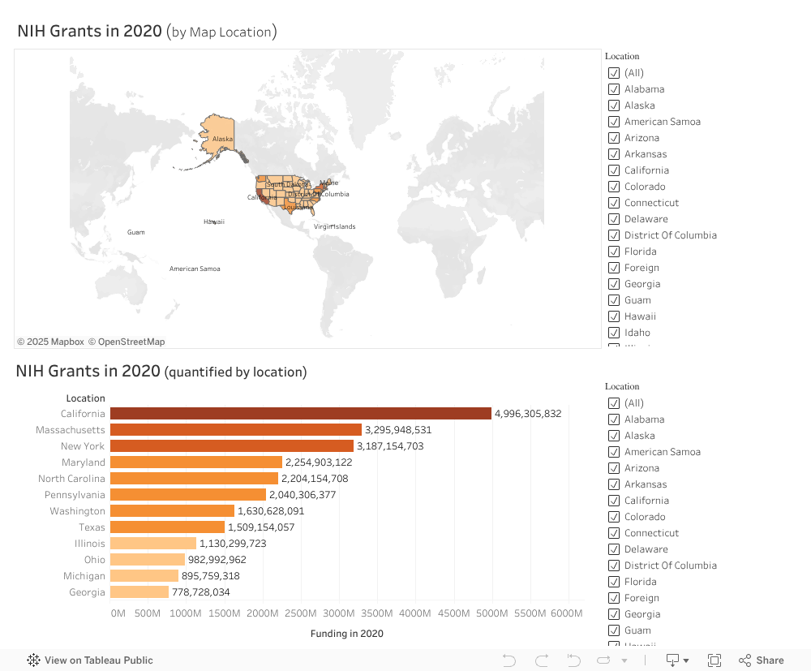This screenshot has width=811, height=671.
Task: Click the Undo arrow in toolbar
Action: (x=509, y=660)
